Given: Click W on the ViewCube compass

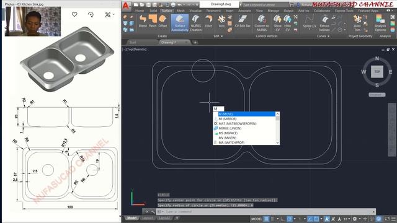Looking at the screenshot, I should (364, 72).
